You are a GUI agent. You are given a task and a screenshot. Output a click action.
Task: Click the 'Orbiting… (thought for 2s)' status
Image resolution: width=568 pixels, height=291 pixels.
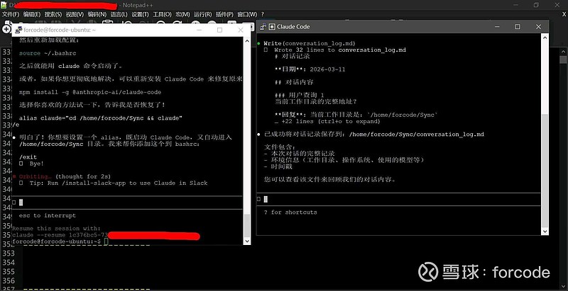coord(65,176)
